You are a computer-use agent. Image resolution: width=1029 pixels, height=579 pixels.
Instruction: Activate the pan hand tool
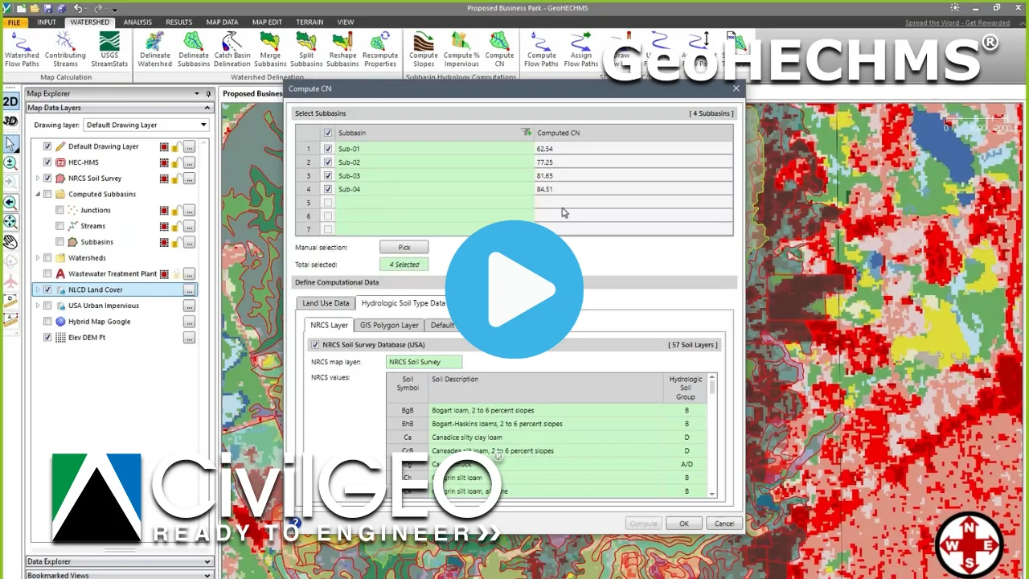pos(10,241)
